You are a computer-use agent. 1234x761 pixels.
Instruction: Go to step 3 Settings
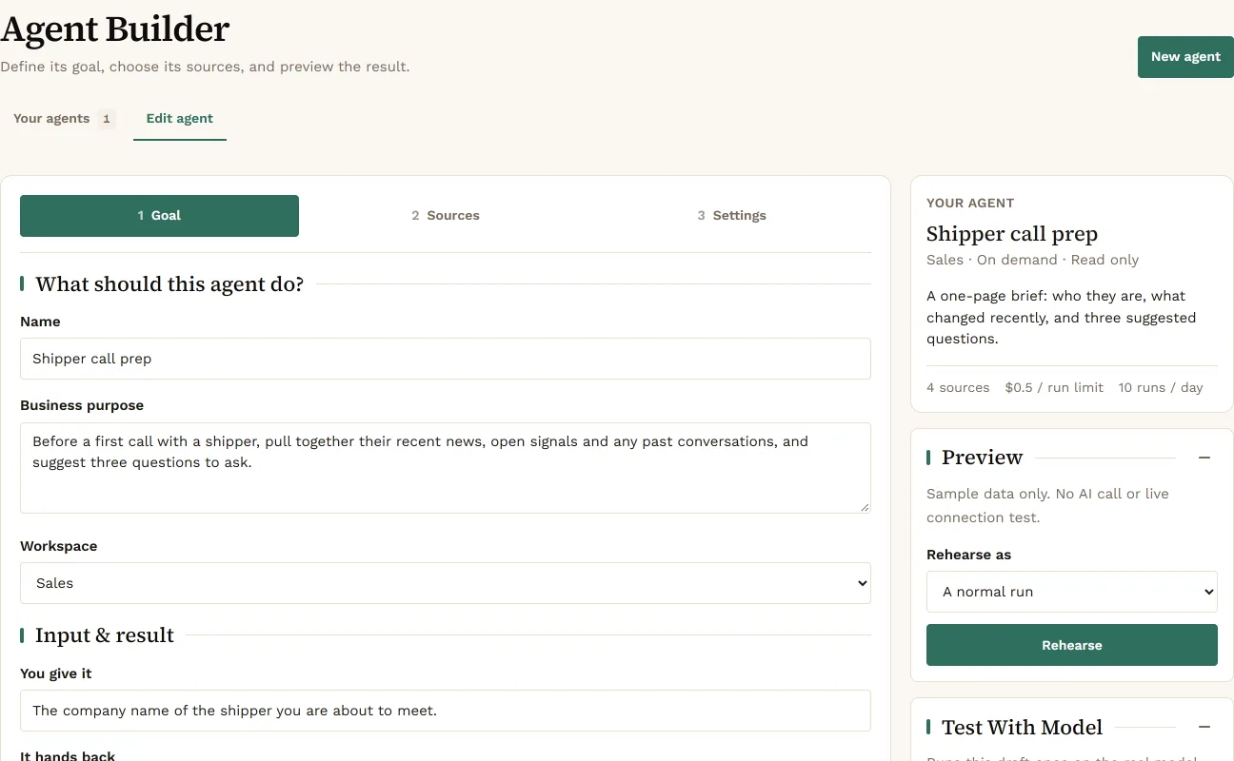tap(731, 216)
